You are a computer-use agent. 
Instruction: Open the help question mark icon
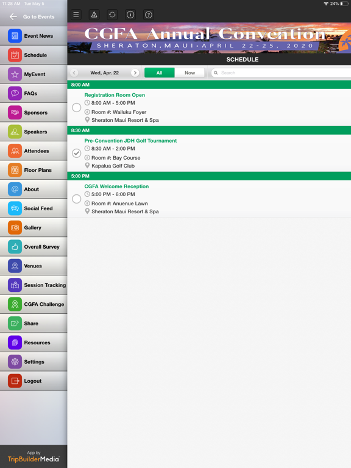coord(149,15)
